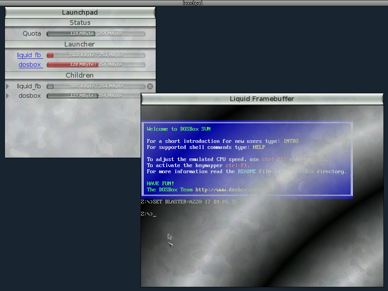Adjust the dosbox launcher quota slider
The image size is (388, 291).
(x=96, y=64)
